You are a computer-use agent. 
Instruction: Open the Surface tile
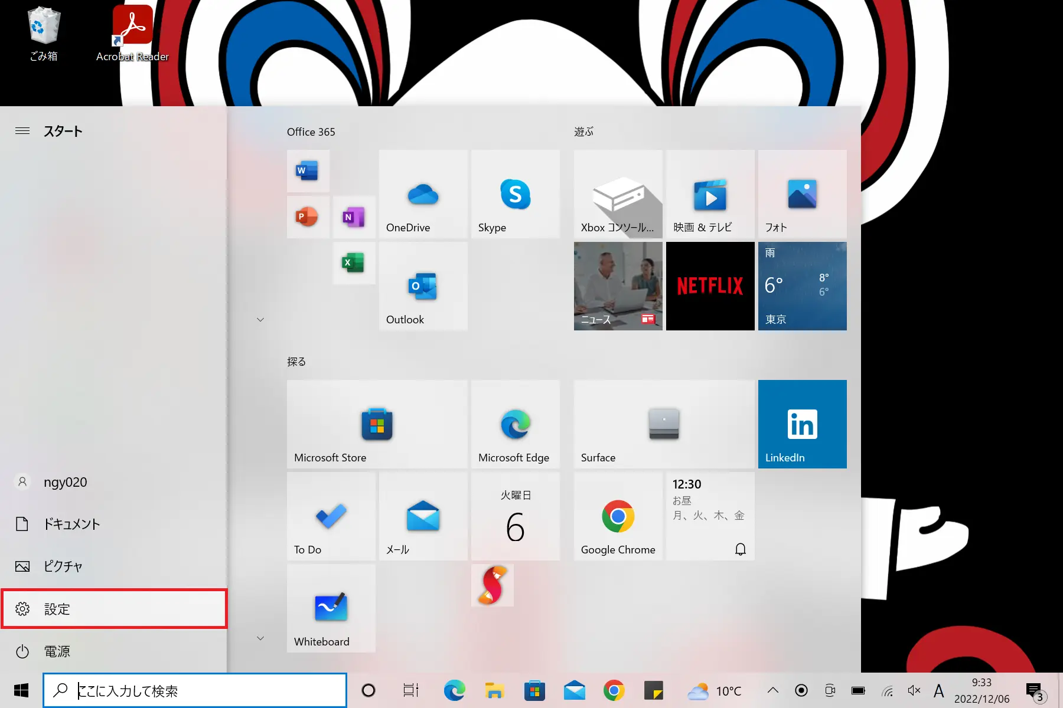[664, 424]
